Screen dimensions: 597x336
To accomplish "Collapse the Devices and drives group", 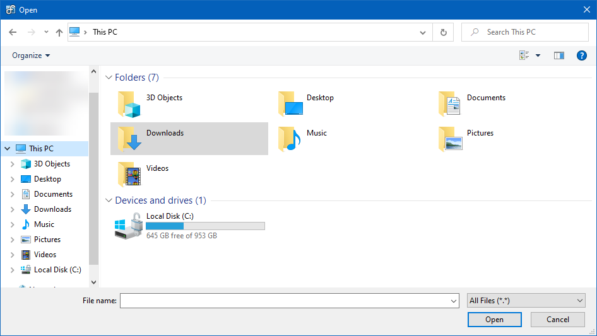I will pyautogui.click(x=109, y=200).
